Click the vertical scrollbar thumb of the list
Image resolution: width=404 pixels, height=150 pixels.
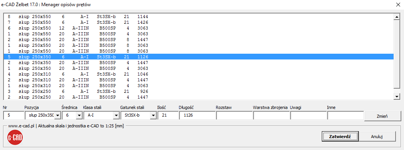coord(397,54)
